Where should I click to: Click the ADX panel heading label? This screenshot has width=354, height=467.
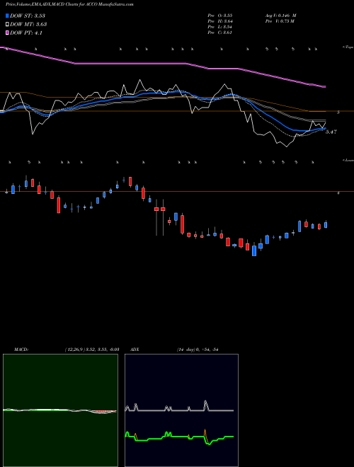pyautogui.click(x=135, y=349)
